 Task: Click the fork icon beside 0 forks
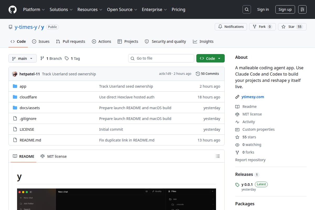pyautogui.click(x=237, y=152)
